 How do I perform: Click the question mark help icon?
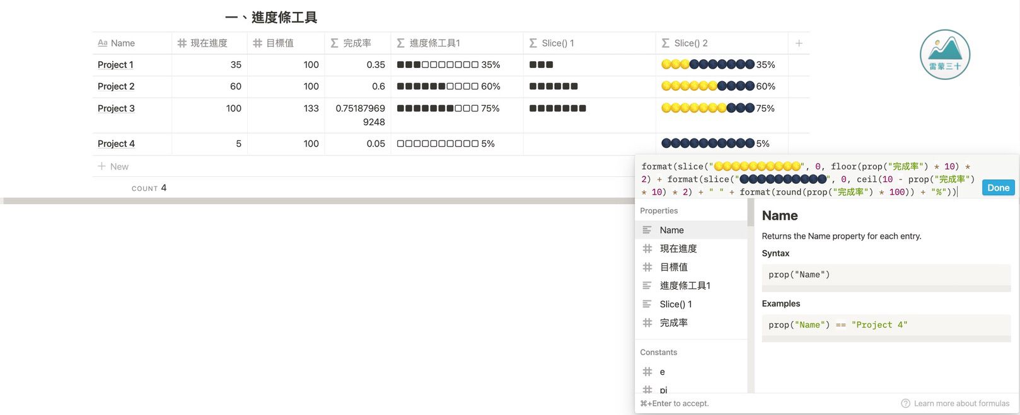click(905, 404)
